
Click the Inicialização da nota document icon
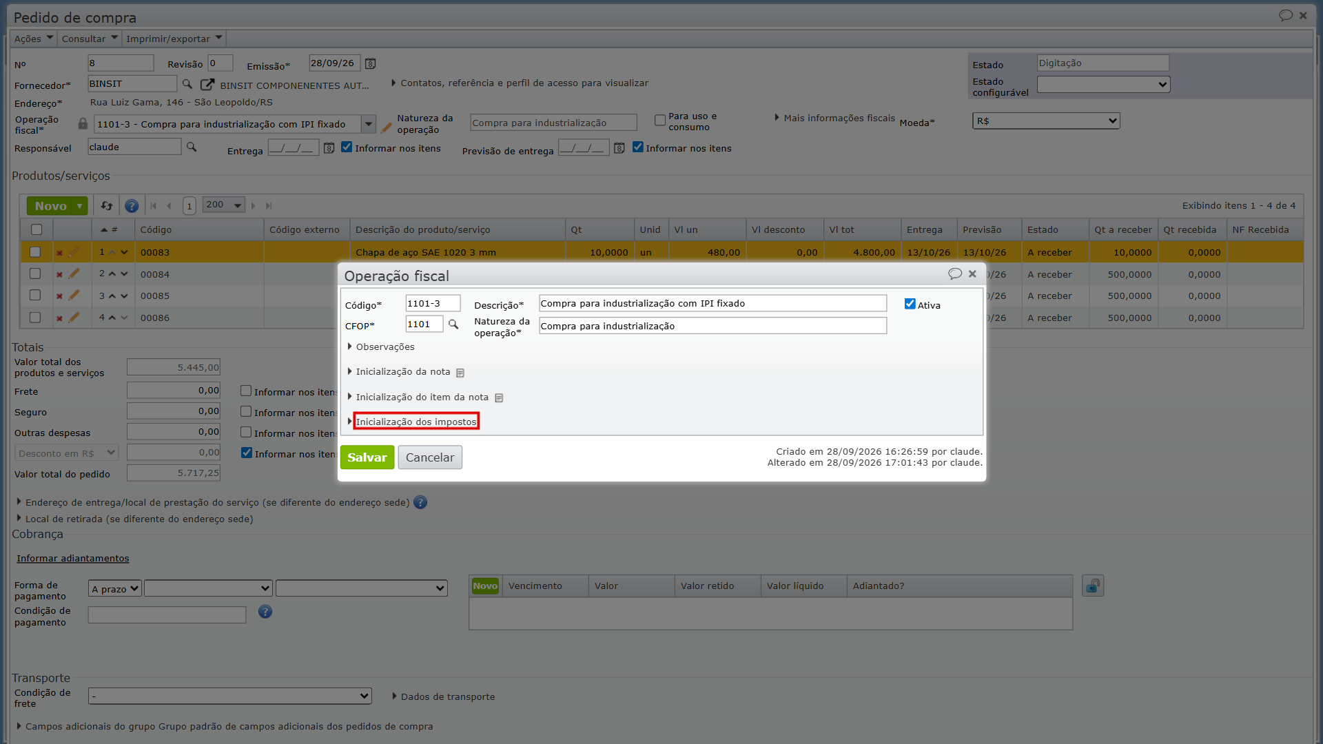(460, 373)
